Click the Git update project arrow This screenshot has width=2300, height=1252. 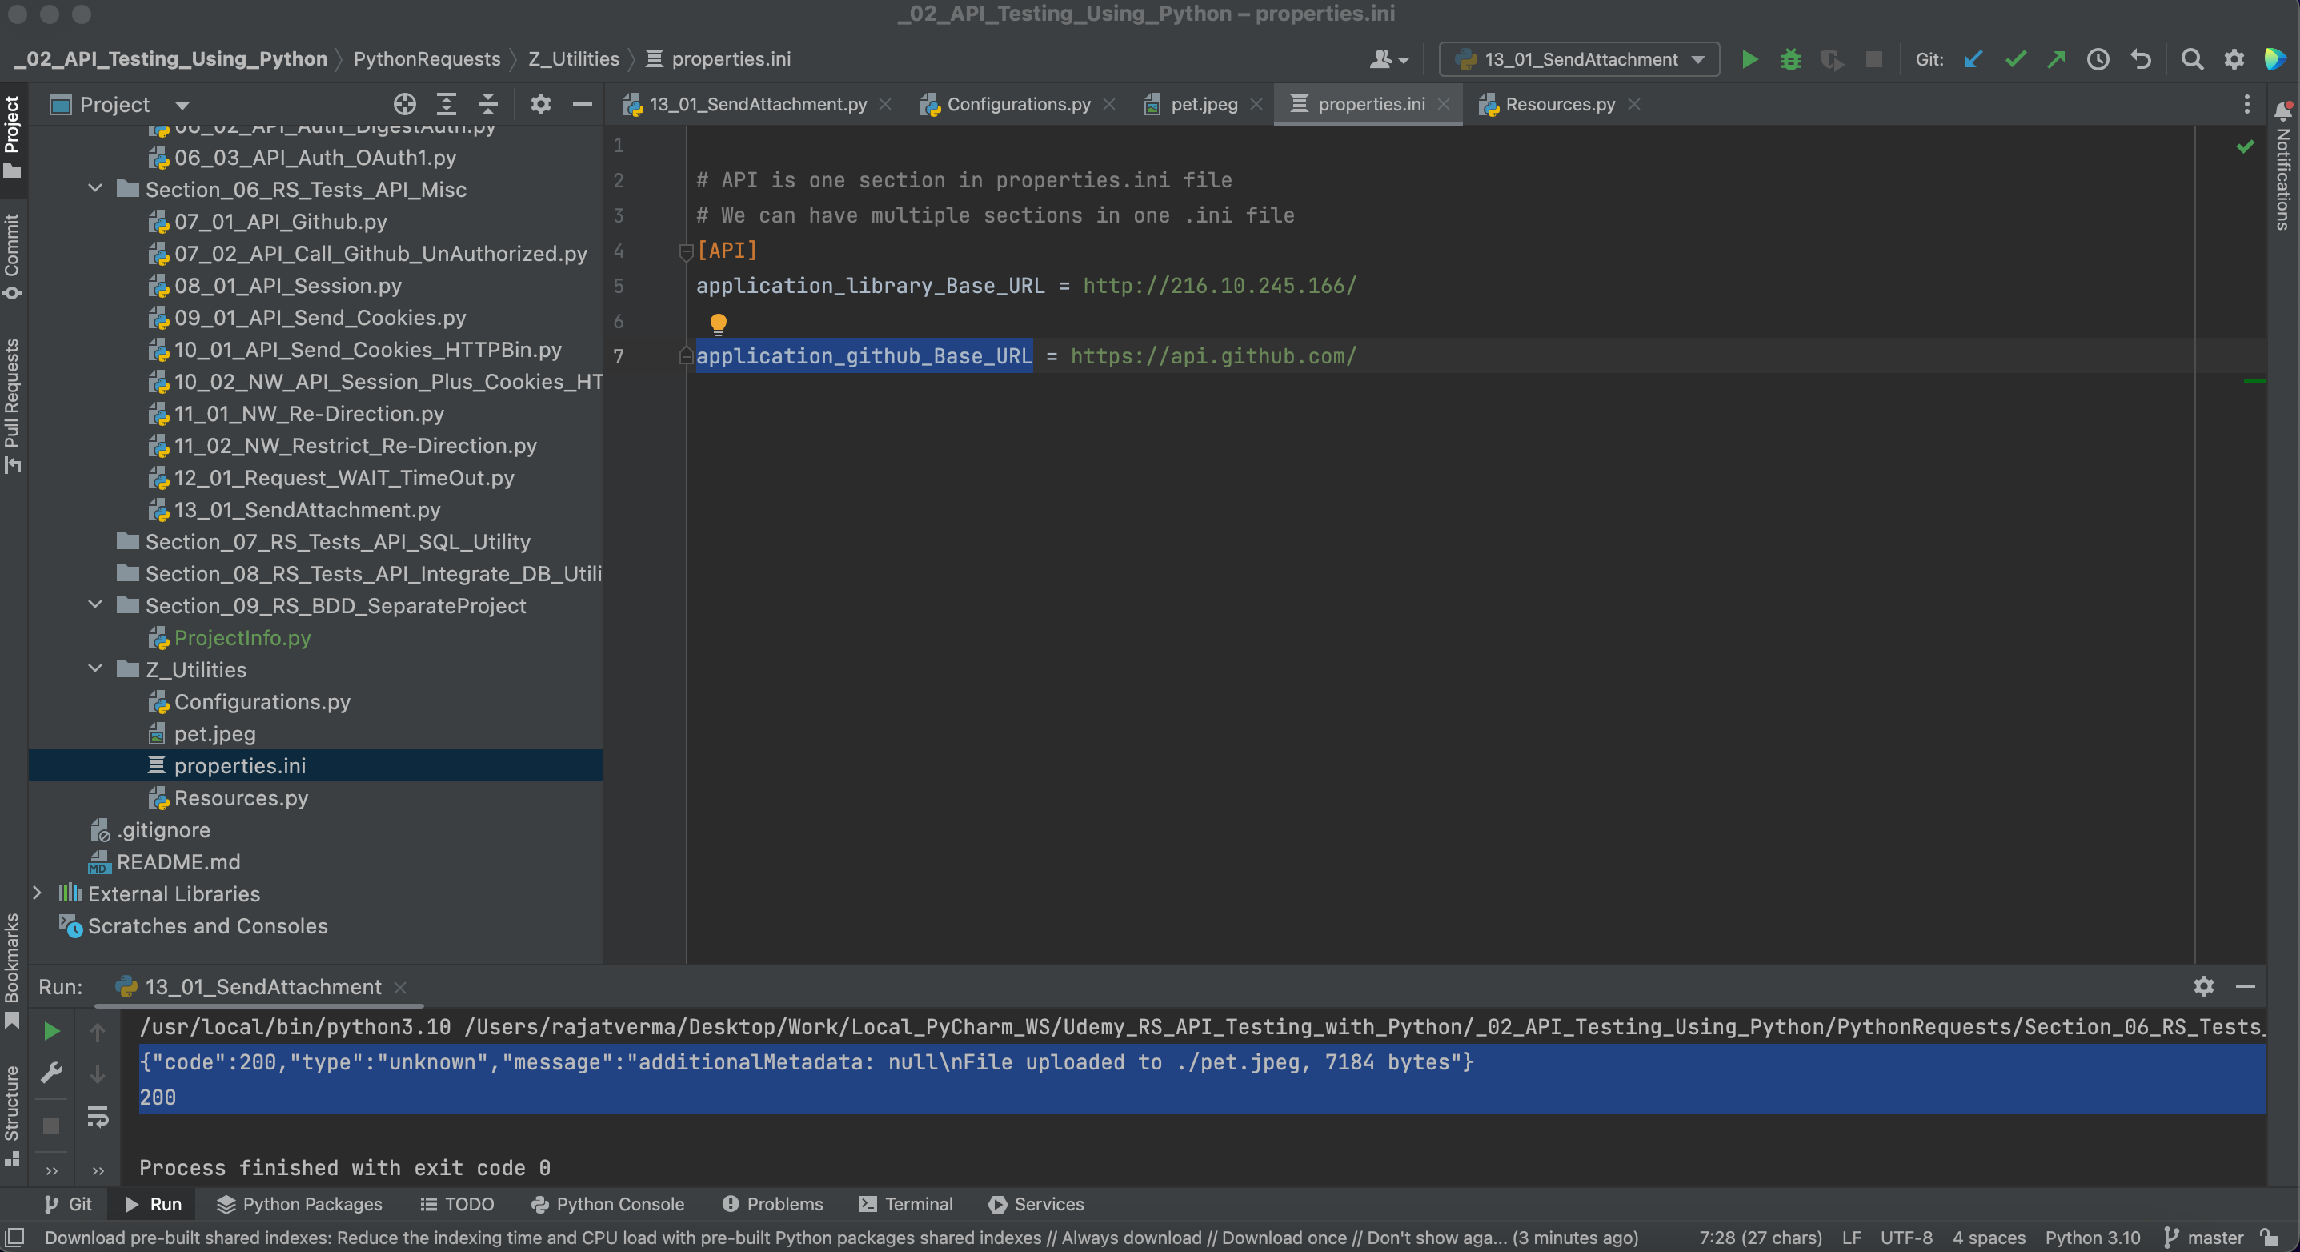(1973, 59)
